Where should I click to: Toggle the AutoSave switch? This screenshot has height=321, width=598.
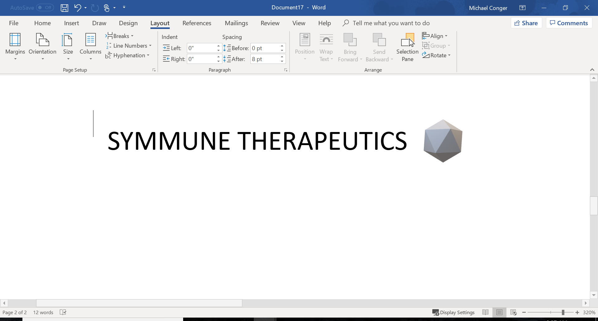point(45,8)
